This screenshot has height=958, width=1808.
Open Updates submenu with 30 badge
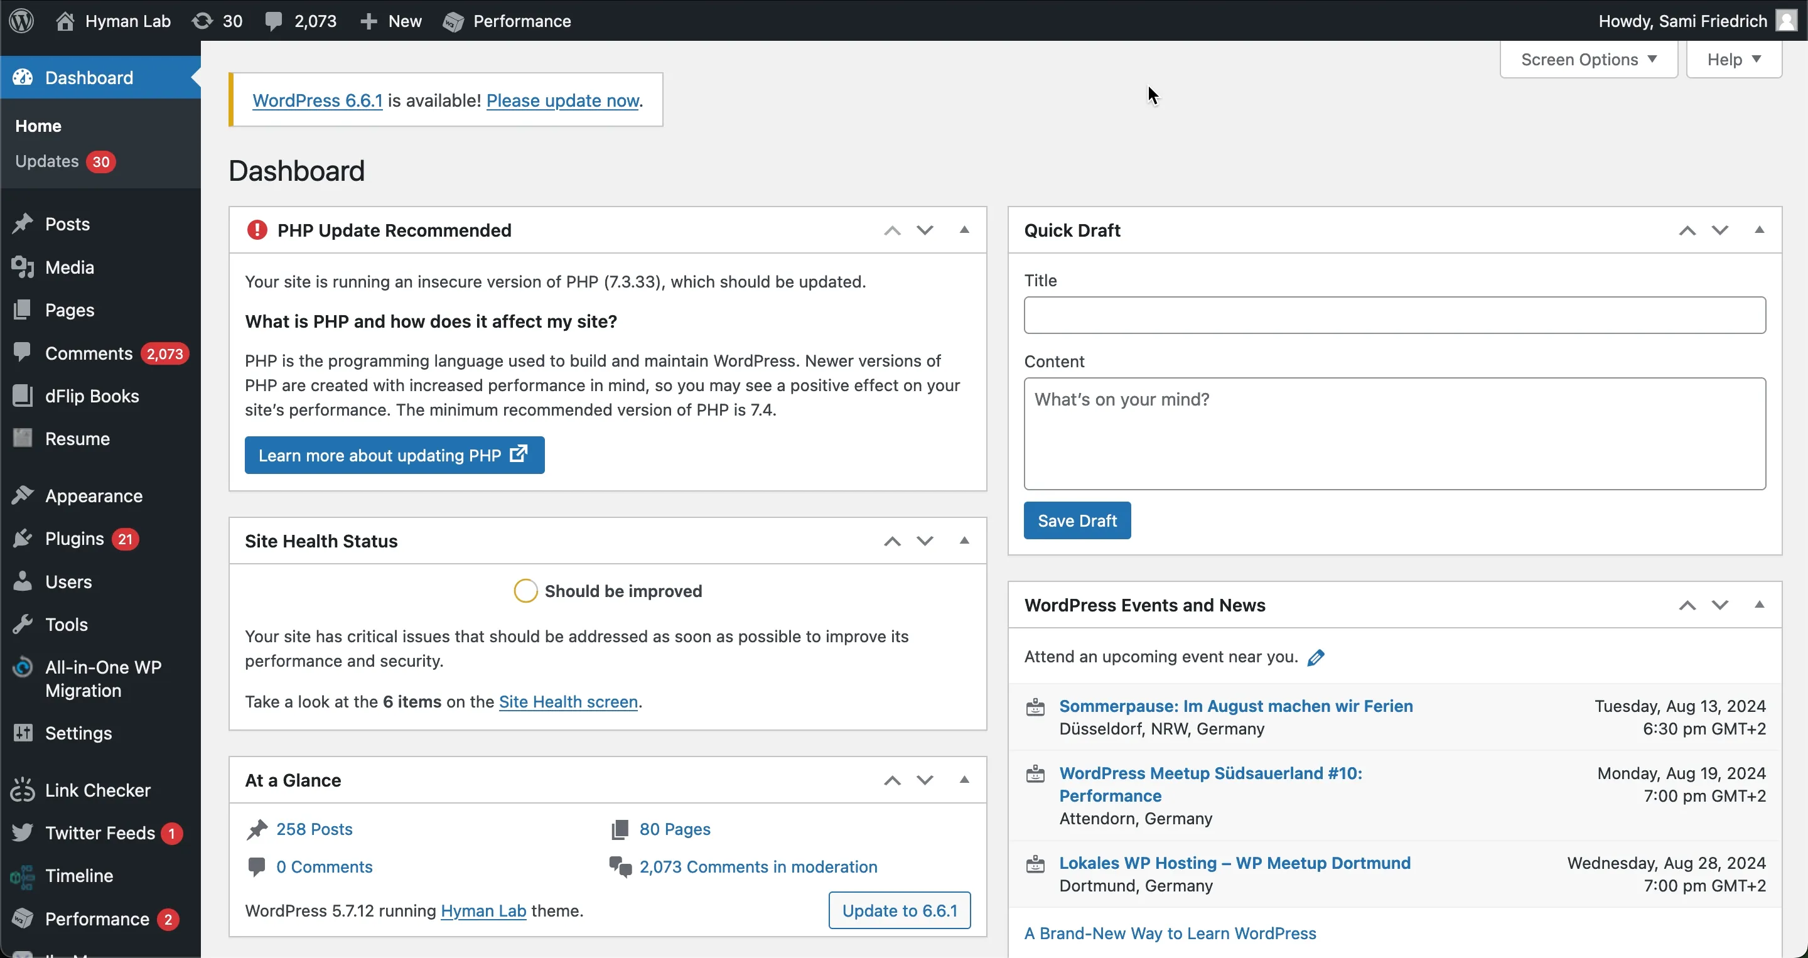pyautogui.click(x=65, y=161)
